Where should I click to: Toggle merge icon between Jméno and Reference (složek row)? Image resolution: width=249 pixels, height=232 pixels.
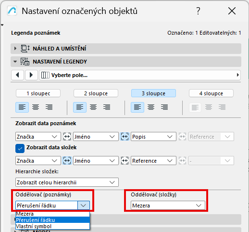[124, 161]
